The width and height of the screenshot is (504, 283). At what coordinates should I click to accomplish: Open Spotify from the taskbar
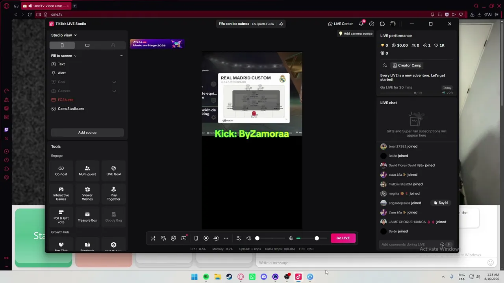[206, 277]
